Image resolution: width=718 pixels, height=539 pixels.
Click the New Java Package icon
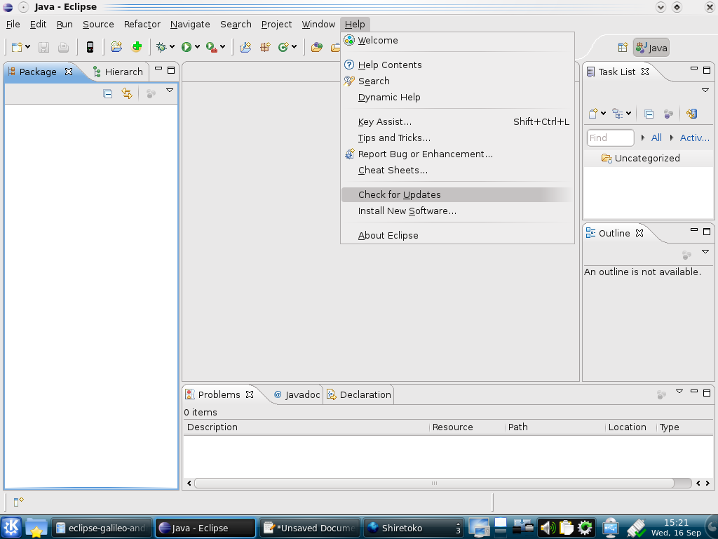(x=265, y=47)
